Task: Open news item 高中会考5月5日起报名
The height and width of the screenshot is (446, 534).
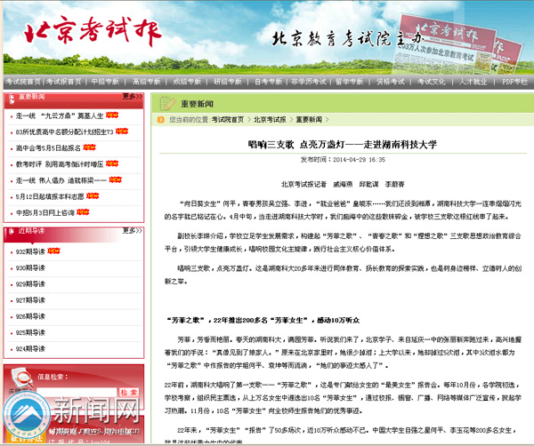Action: click(x=48, y=148)
